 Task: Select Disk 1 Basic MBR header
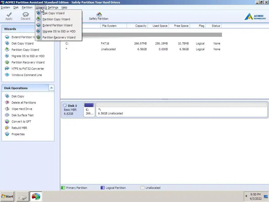point(72,110)
